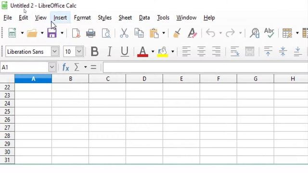This screenshot has width=308, height=173.
Task: Click the Align Top icon
Action: [268, 51]
